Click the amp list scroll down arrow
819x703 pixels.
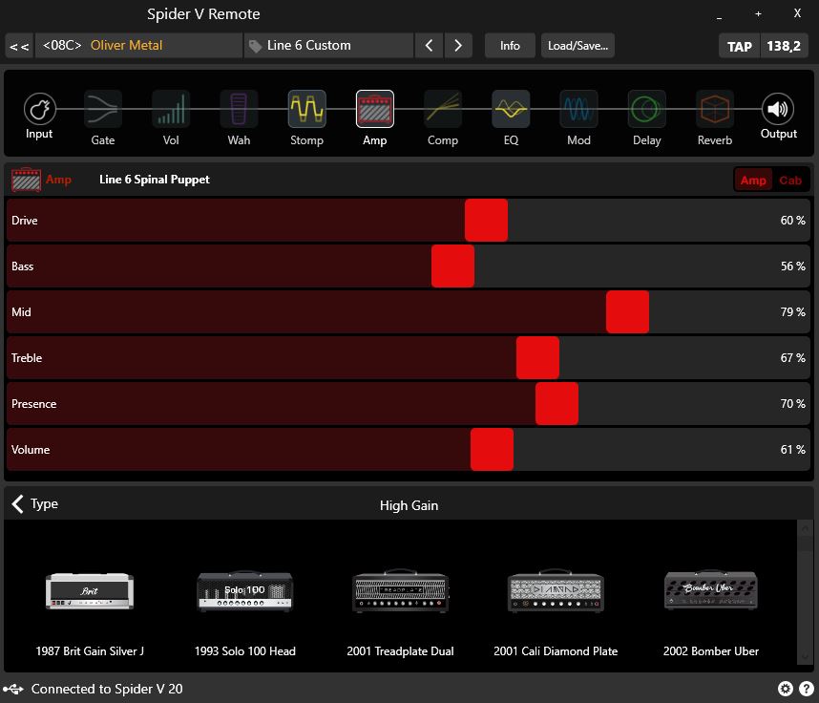coord(805,656)
